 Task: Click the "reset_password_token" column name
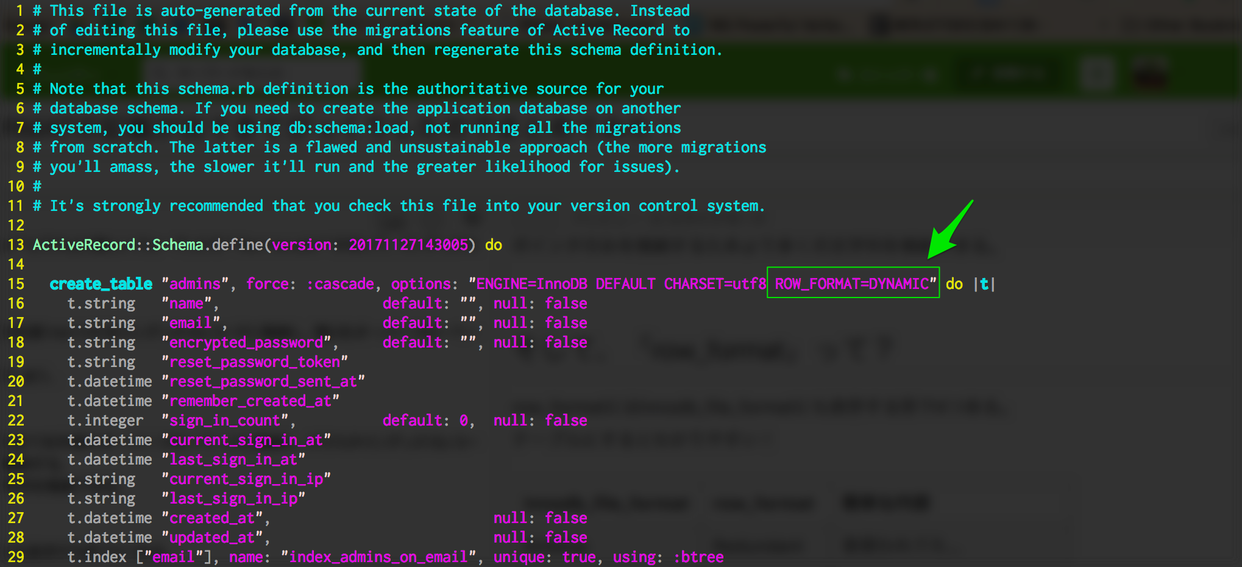pyautogui.click(x=255, y=362)
